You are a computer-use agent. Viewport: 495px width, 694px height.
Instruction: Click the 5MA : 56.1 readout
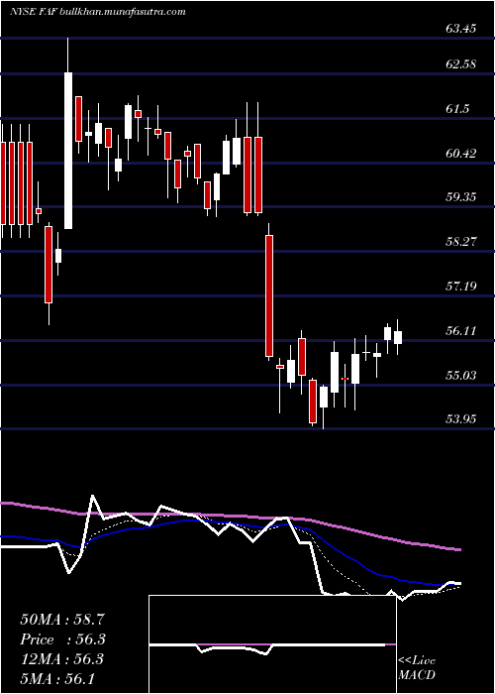(57, 678)
